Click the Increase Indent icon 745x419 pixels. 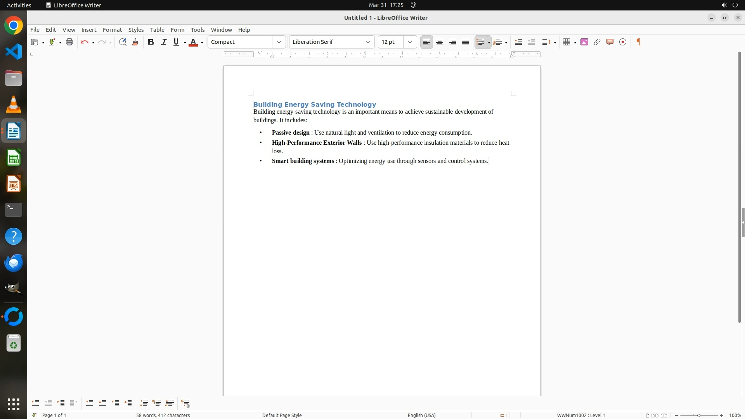coord(518,42)
